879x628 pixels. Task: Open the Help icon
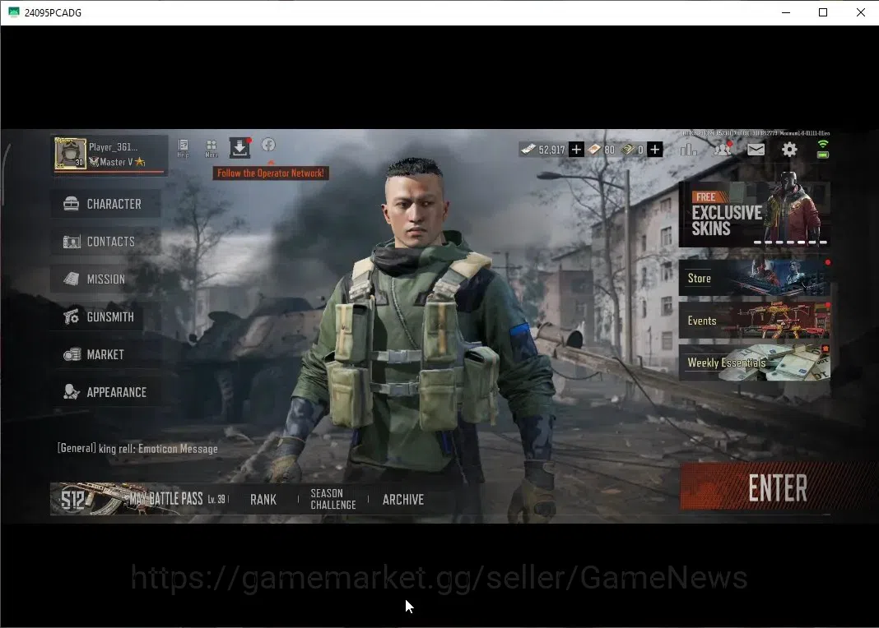(x=183, y=148)
